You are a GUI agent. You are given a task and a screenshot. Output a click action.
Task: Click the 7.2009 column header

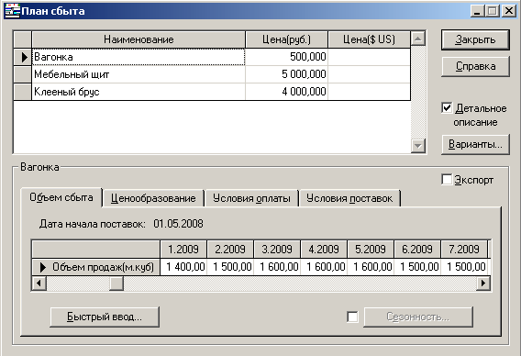464,250
